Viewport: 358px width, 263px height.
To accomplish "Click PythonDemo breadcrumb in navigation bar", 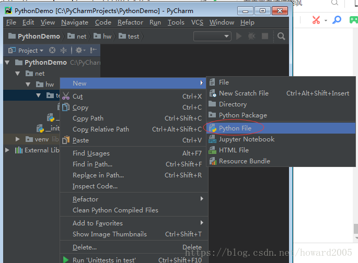I will pyautogui.click(x=34, y=36).
